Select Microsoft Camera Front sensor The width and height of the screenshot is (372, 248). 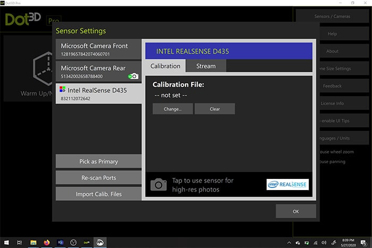(98, 49)
